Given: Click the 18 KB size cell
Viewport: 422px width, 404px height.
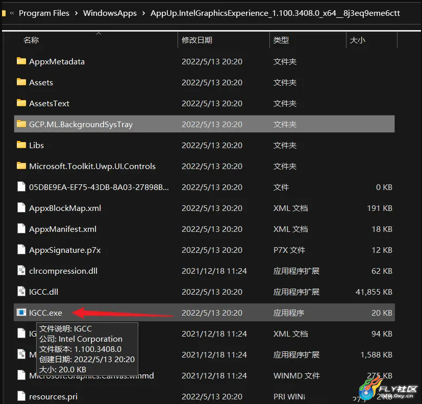Looking at the screenshot, I should 382,229.
